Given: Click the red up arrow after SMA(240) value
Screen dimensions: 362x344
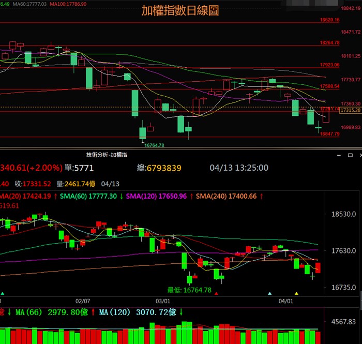Looking at the screenshot, I should click(x=261, y=196).
